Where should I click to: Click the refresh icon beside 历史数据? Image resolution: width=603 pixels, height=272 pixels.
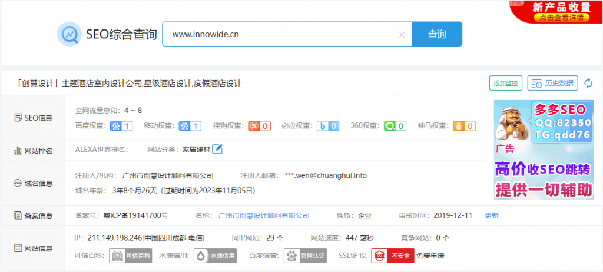588,83
